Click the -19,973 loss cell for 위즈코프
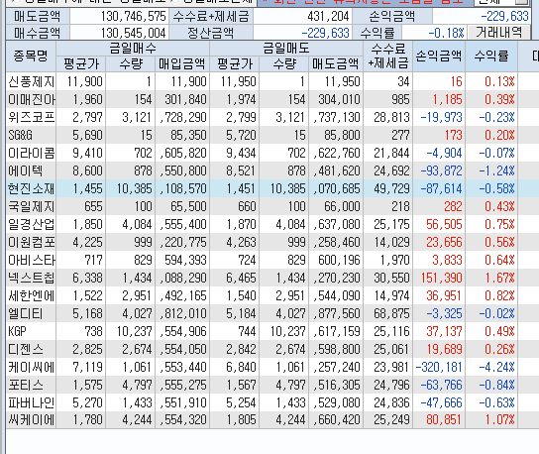 pyautogui.click(x=439, y=117)
